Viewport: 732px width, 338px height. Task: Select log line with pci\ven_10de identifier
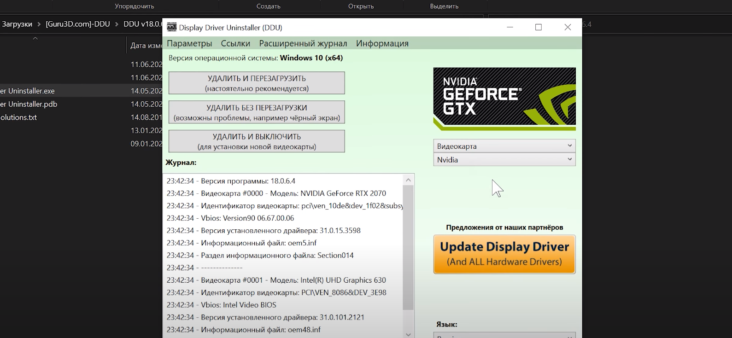coord(285,206)
